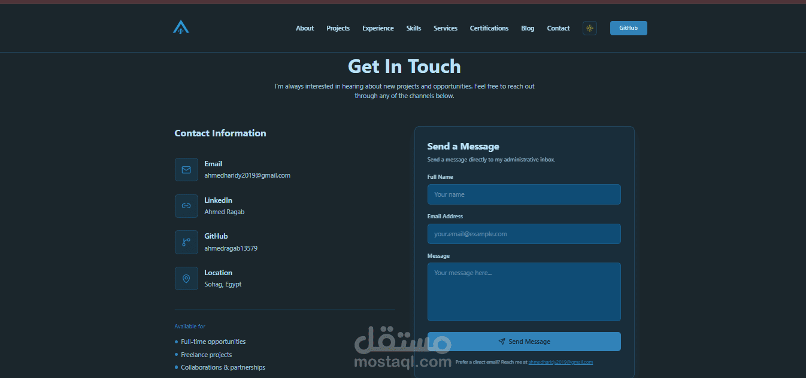Viewport: 806px width, 378px height.
Task: Select Experience in the navigation bar
Action: click(x=378, y=28)
